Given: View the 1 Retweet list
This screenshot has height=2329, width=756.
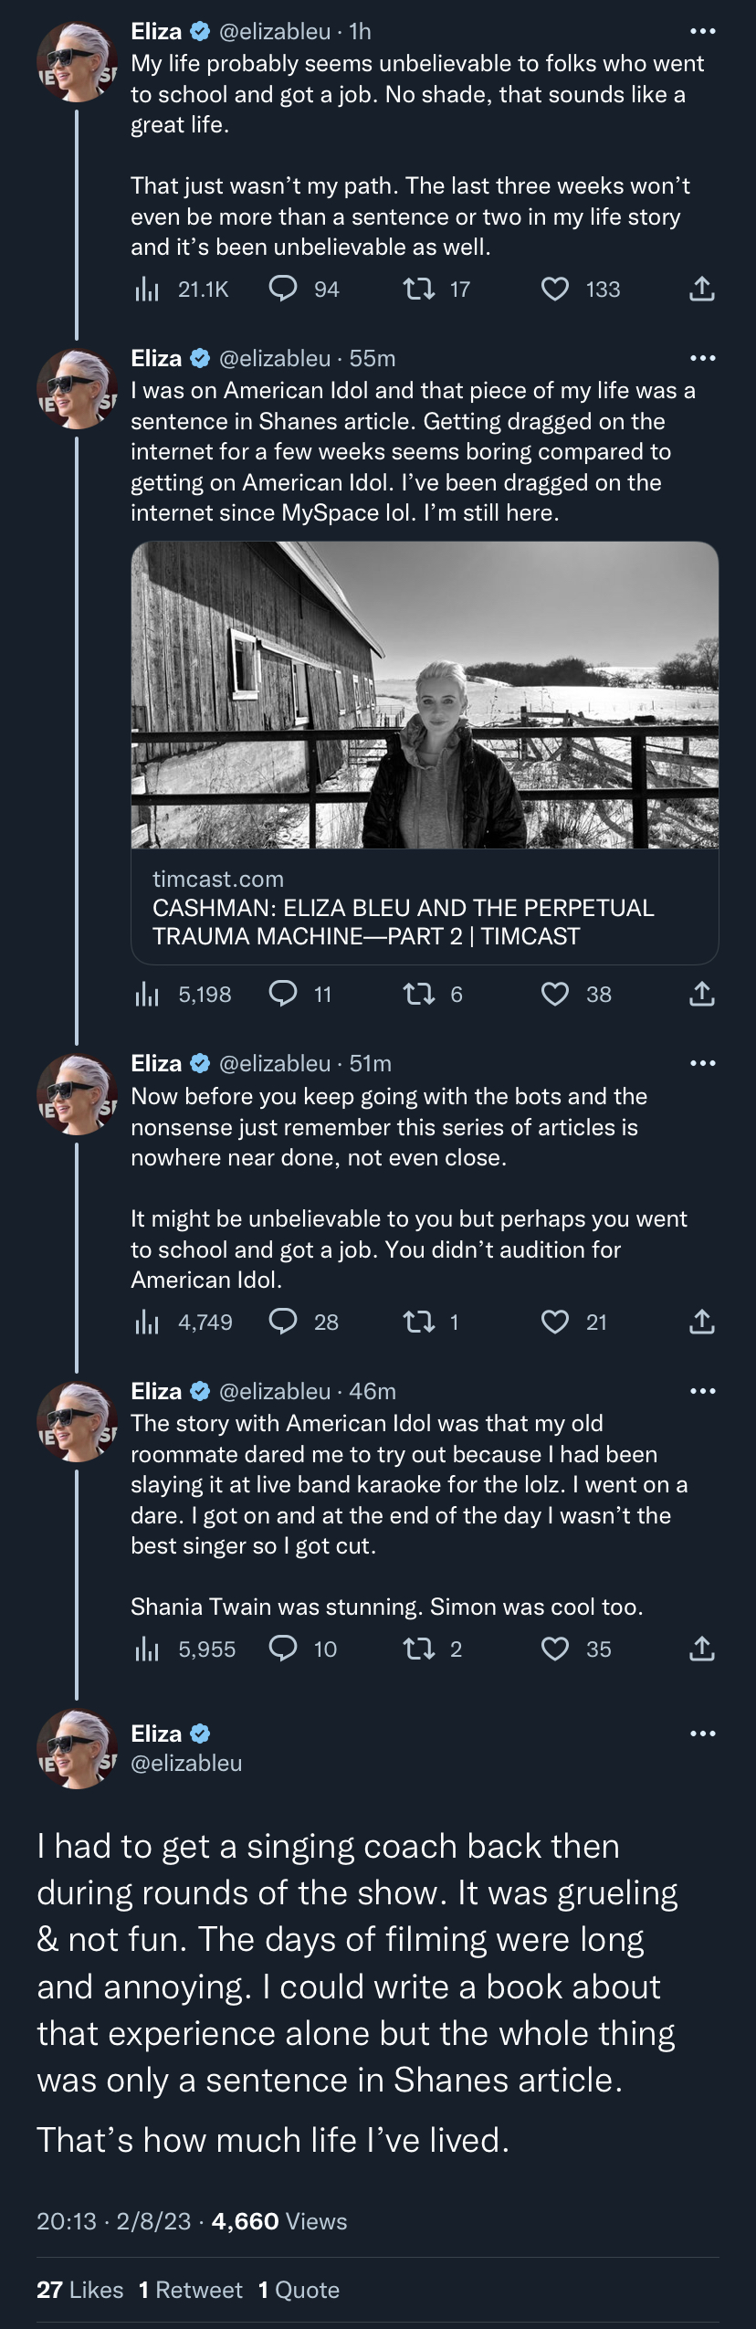Looking at the screenshot, I should [190, 2290].
